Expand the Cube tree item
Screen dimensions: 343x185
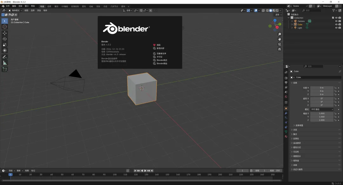coord(292,24)
